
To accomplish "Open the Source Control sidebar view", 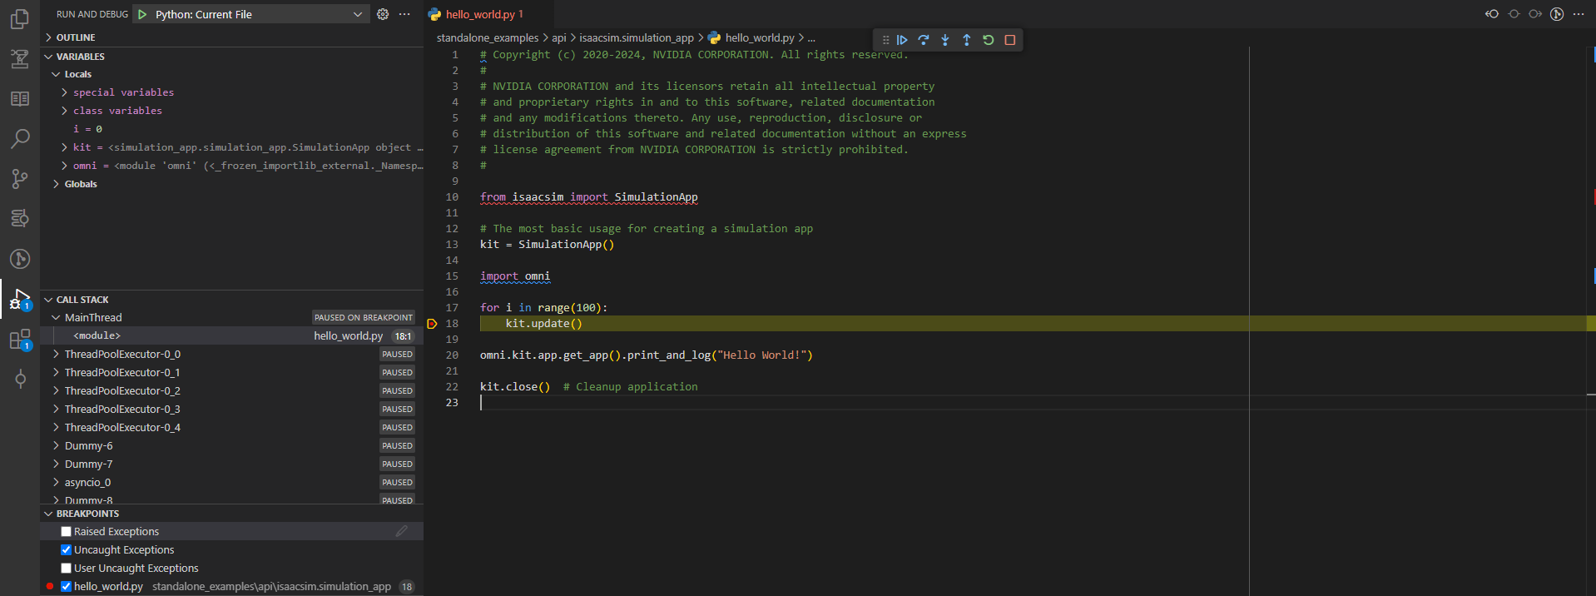I will (20, 178).
